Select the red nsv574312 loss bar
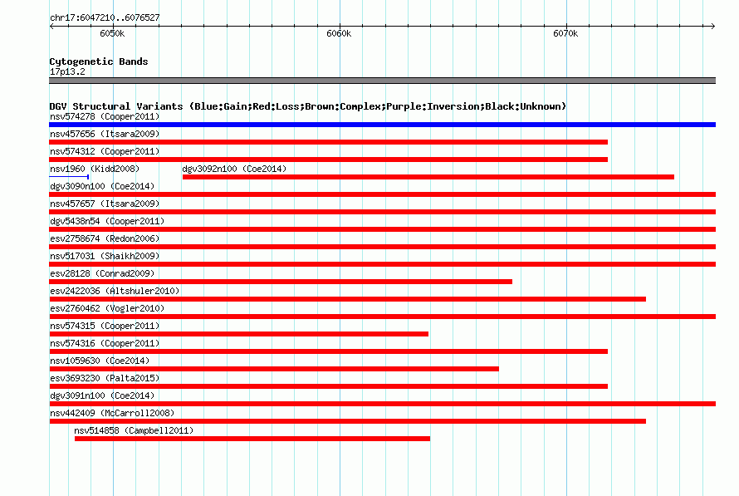The width and height of the screenshot is (739, 496). pos(329,160)
